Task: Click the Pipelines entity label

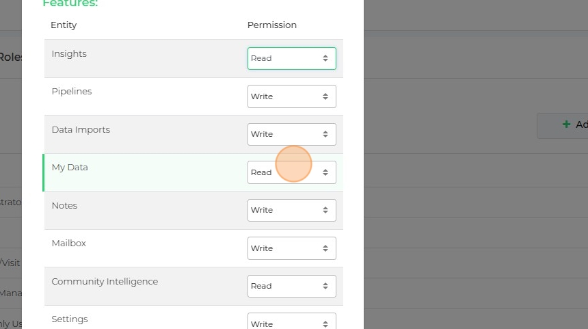Action: coord(72,92)
